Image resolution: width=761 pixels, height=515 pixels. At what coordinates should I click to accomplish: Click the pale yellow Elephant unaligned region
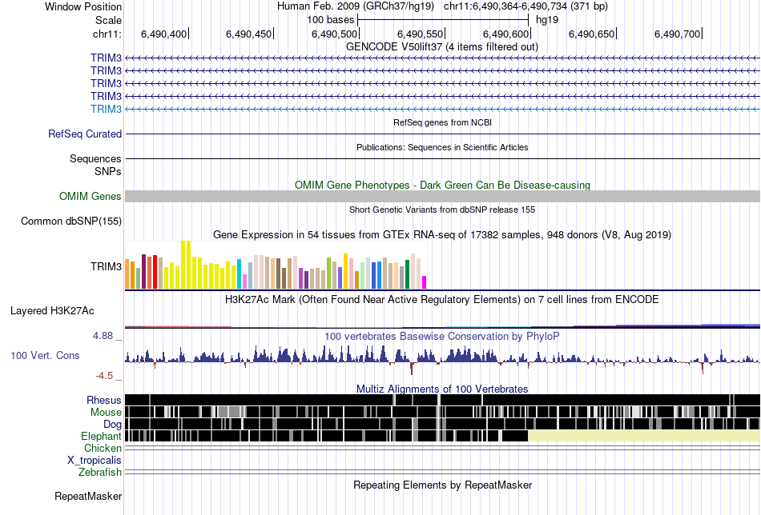(x=644, y=436)
